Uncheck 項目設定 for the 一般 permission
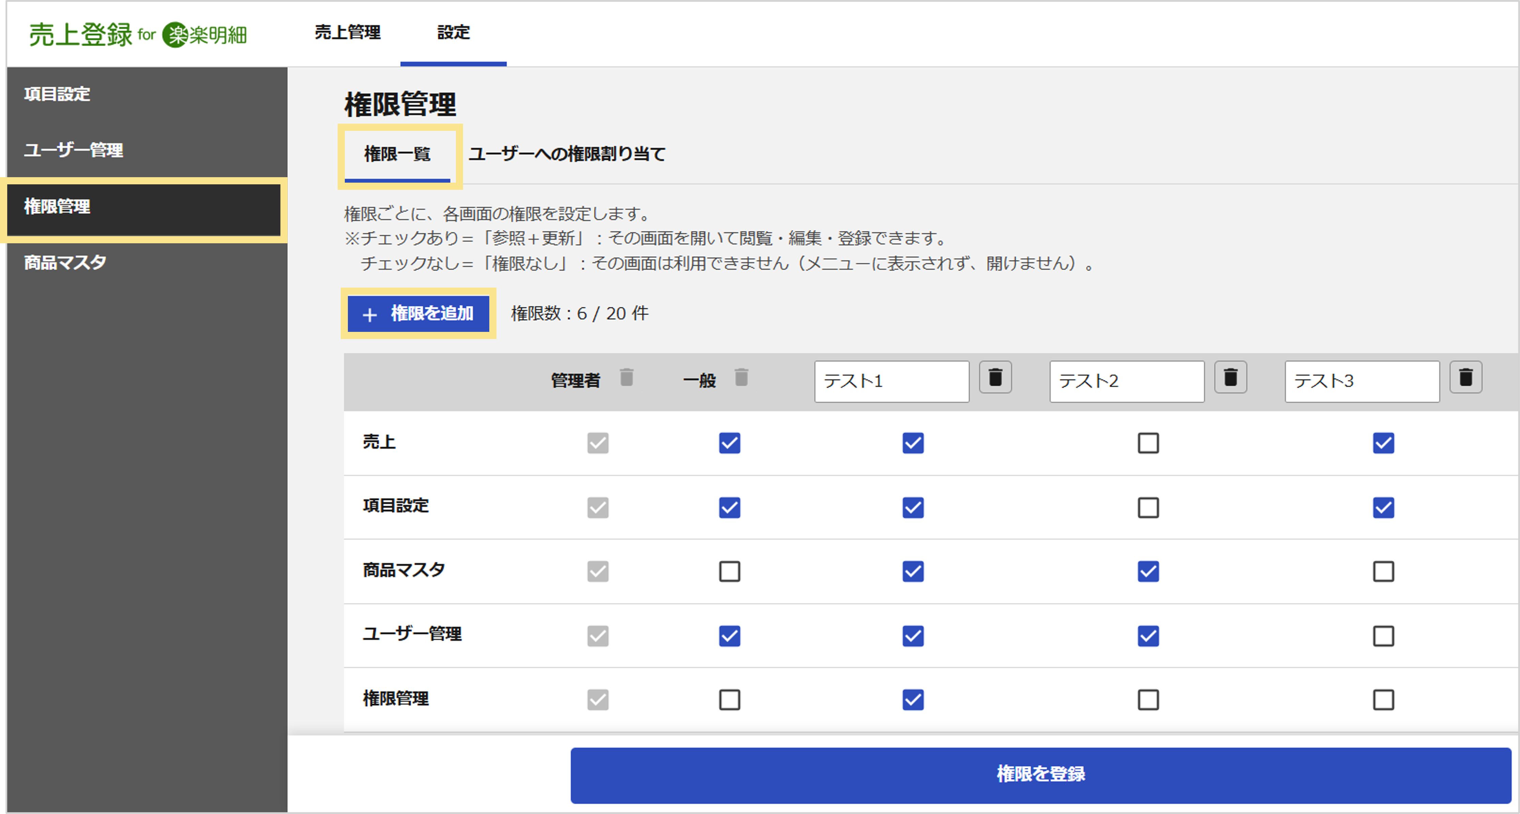The image size is (1520, 814). click(729, 507)
